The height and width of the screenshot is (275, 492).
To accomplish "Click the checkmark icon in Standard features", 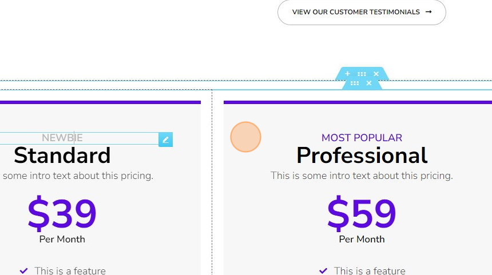I will coord(24,270).
